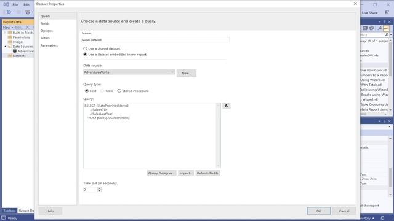The height and width of the screenshot is (221, 394).
Task: Open the Edit menu
Action: pyautogui.click(x=26, y=4)
